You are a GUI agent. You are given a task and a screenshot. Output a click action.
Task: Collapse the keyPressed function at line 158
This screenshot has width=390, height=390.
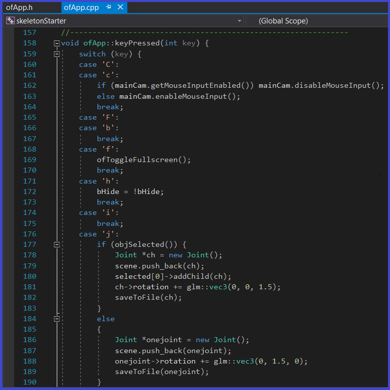(56, 43)
